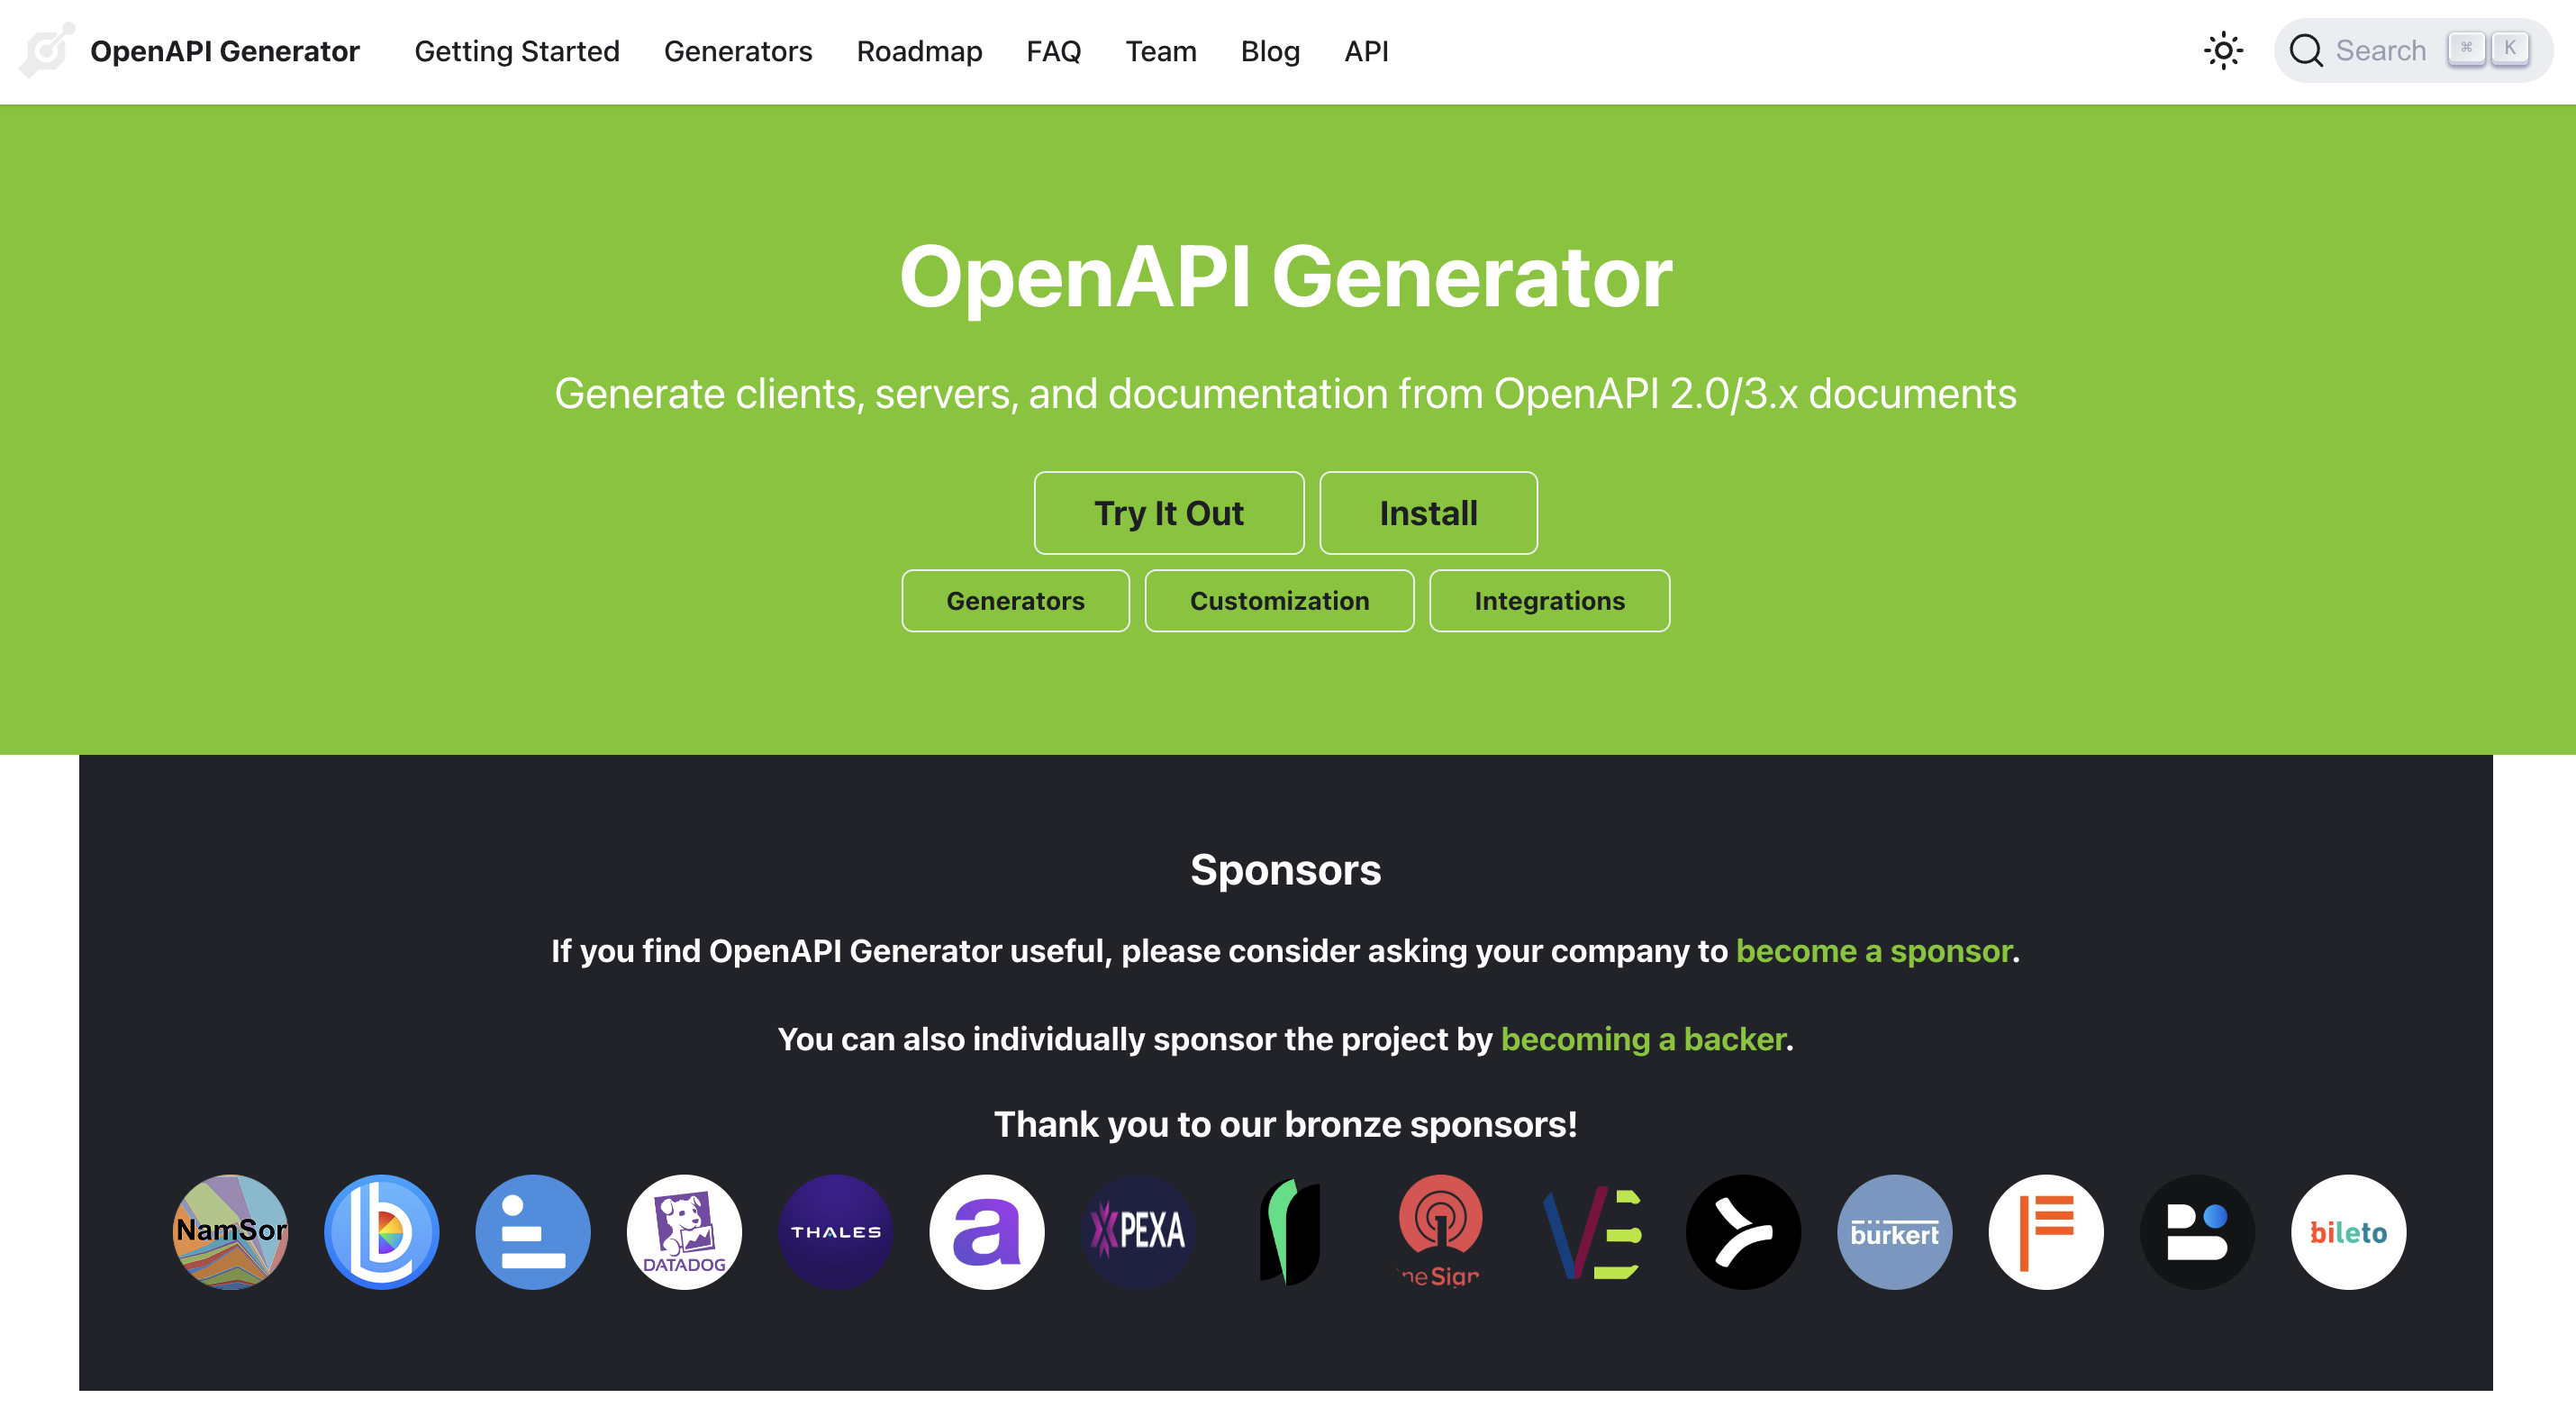This screenshot has width=2576, height=1407.
Task: Open the Getting Started menu item
Action: pyautogui.click(x=517, y=51)
